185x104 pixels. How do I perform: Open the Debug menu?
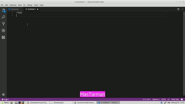click(29, 5)
